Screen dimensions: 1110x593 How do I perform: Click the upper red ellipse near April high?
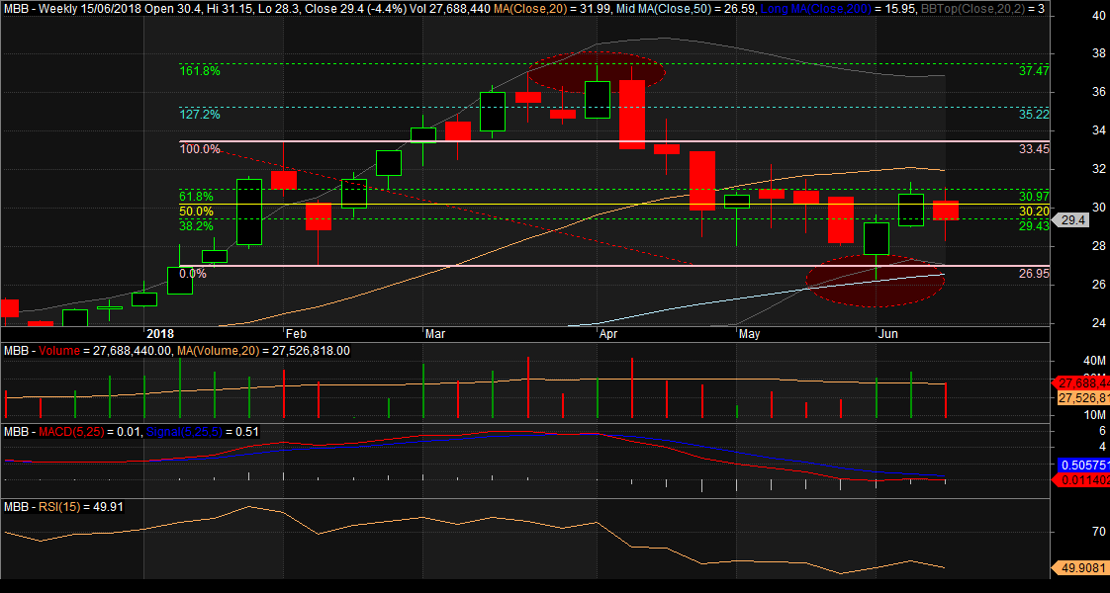pos(597,71)
